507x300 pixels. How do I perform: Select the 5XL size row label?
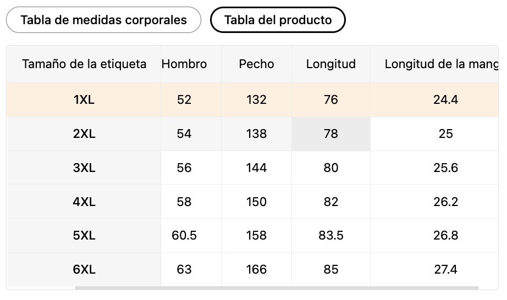click(x=84, y=235)
